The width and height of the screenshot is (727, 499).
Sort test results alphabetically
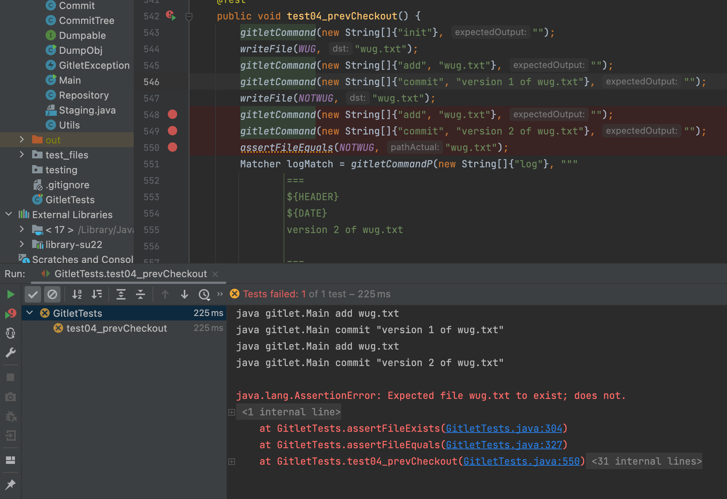[77, 295]
